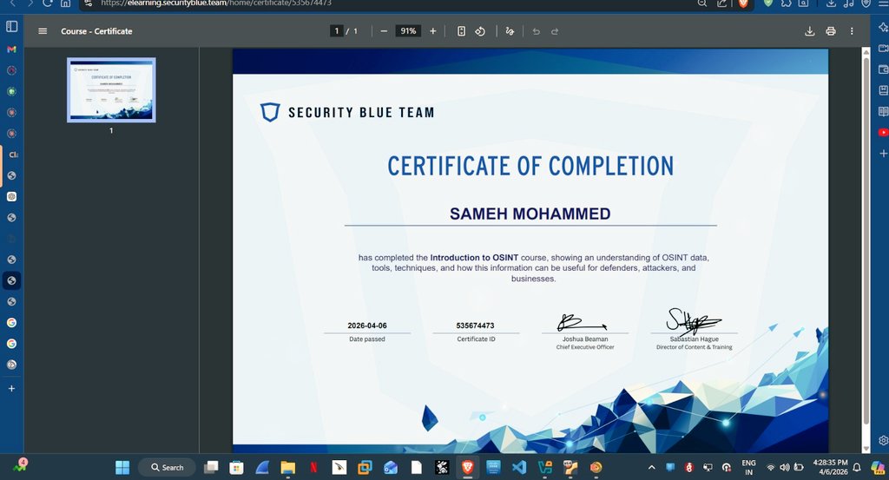Open right sidebar settings gear
This screenshot has width=889, height=480.
coord(883,440)
